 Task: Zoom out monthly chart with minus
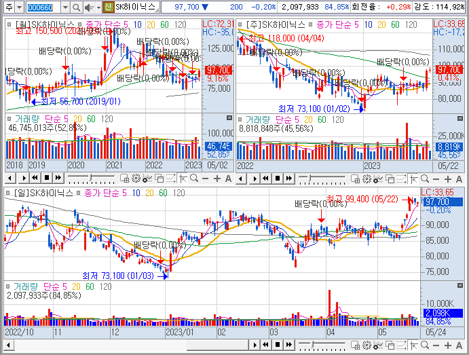(205, 179)
